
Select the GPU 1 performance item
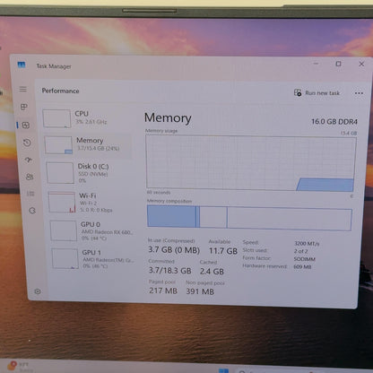tap(94, 258)
